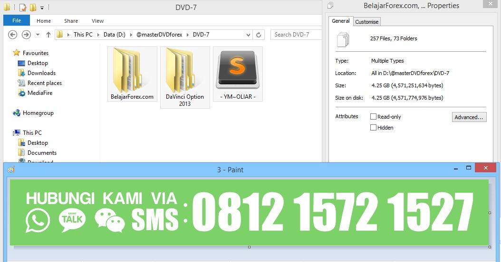
Task: Click the Desktop icon under Favourites
Action: [x=21, y=63]
